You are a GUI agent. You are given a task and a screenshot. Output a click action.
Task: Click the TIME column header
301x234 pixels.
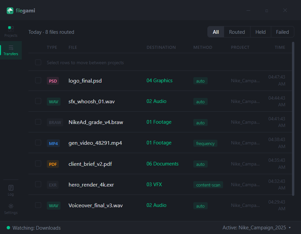point(280,47)
